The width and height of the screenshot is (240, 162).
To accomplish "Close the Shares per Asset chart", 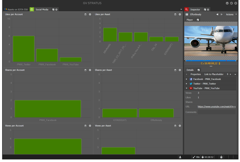I will tap(180, 70).
